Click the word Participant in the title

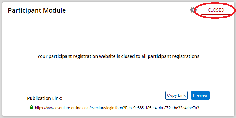coord(25,10)
